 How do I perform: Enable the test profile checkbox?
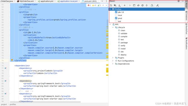click(116, 21)
